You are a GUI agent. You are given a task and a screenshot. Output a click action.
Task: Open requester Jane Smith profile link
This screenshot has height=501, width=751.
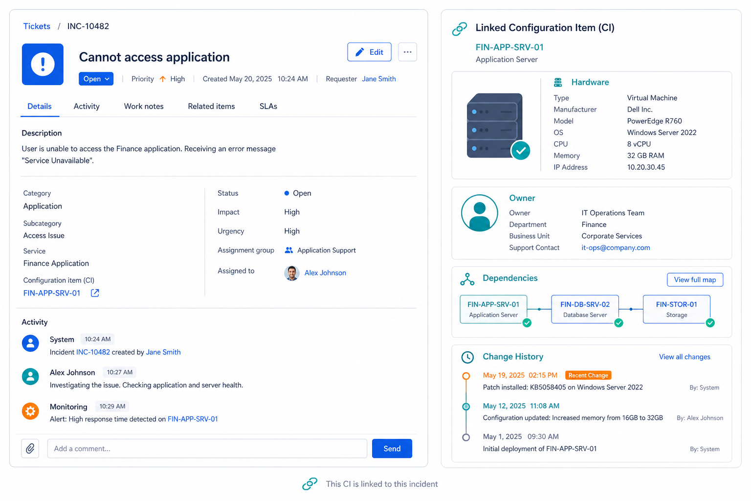(379, 79)
